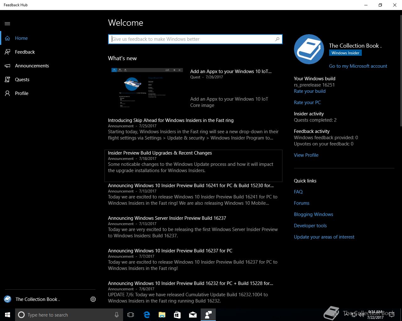Focus the give us feedback search box
402x321 pixels.
[x=195, y=39]
